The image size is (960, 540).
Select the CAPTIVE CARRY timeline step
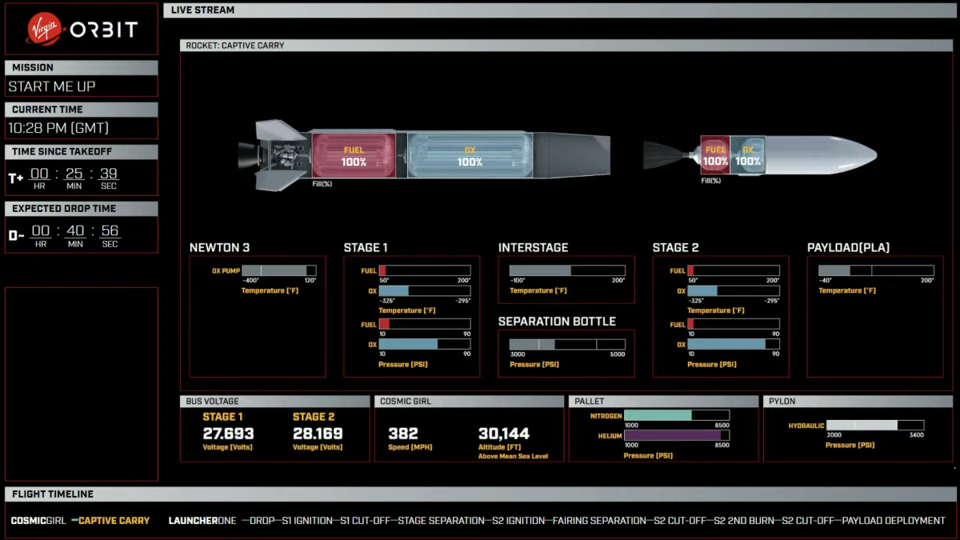(114, 521)
